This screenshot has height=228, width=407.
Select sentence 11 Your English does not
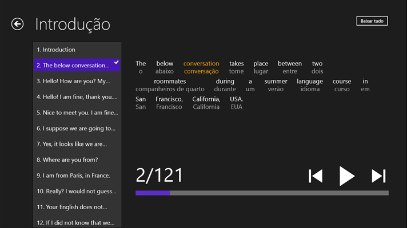77,207
